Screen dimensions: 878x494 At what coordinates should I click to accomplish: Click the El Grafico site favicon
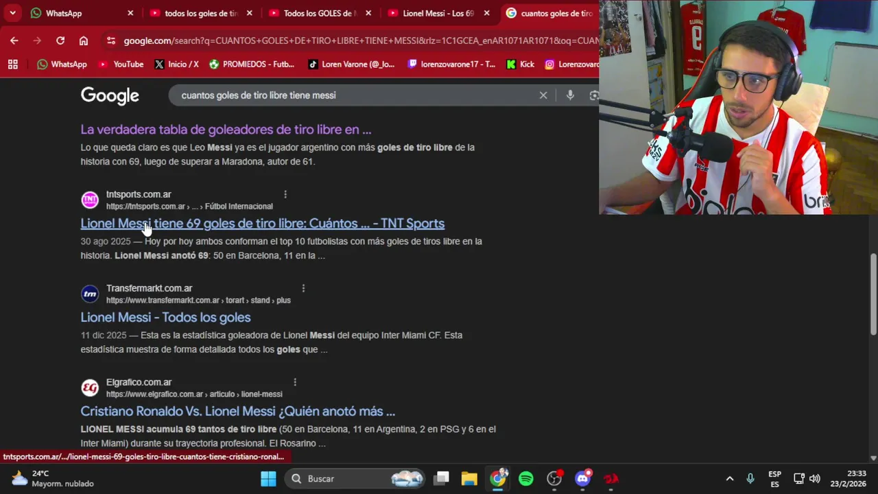tap(90, 388)
